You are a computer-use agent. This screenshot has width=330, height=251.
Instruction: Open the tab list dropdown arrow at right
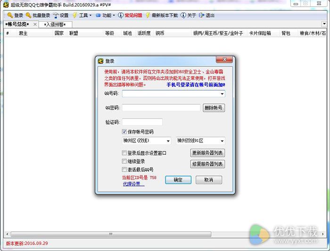324,24
